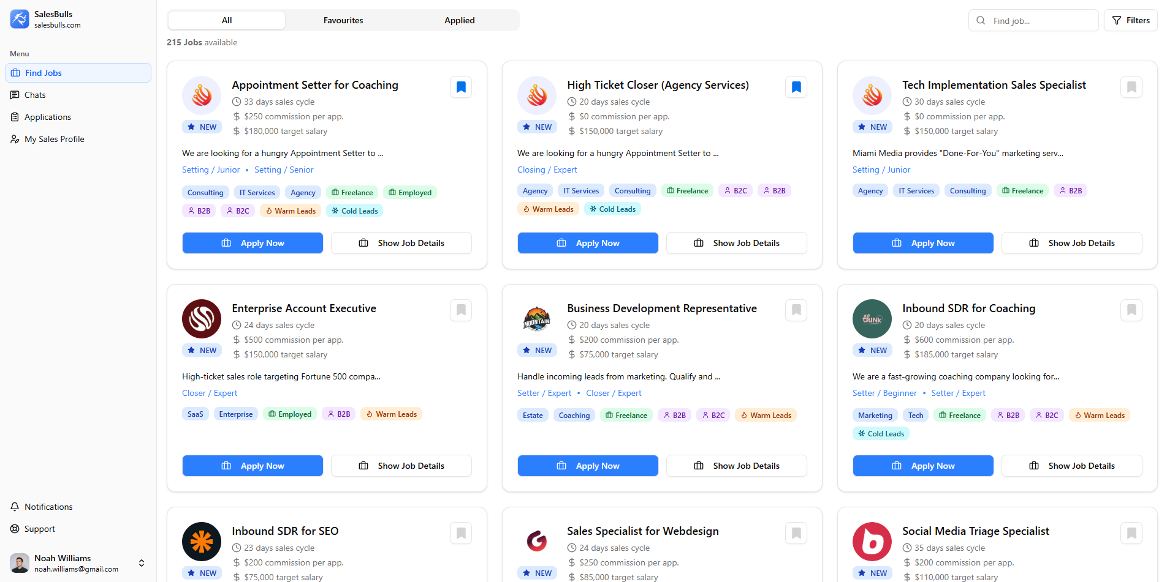Open Notifications from the sidebar
Viewport: 1167px width, 582px height.
point(48,507)
